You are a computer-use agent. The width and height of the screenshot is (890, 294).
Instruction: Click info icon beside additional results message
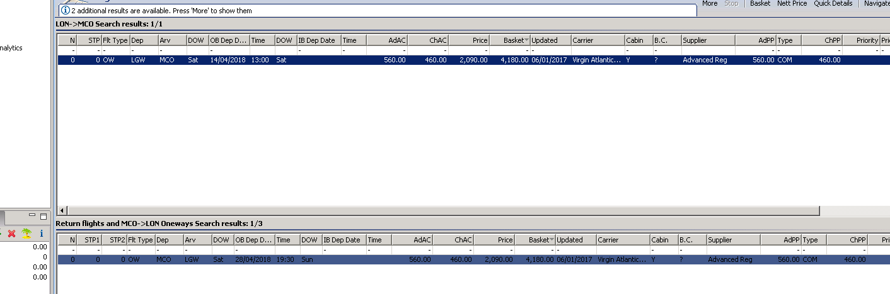65,11
